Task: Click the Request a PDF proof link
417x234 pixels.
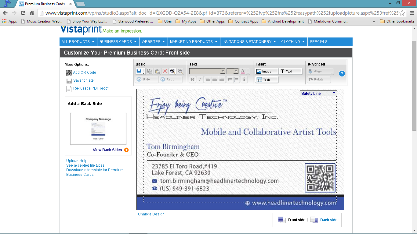Action: point(91,88)
